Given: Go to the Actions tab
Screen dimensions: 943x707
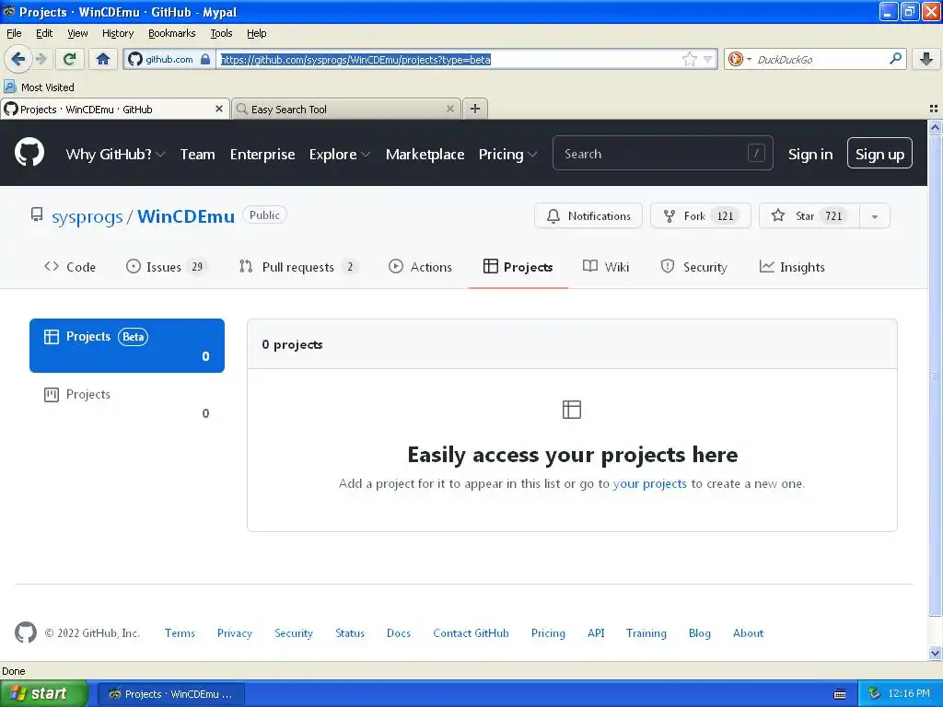Looking at the screenshot, I should pos(420,267).
